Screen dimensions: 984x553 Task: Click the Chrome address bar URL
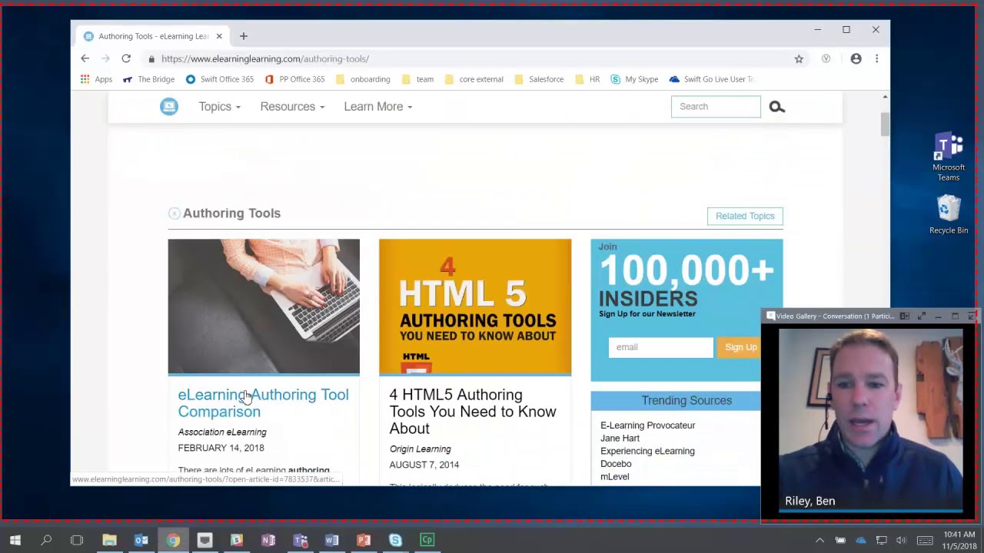coord(265,58)
